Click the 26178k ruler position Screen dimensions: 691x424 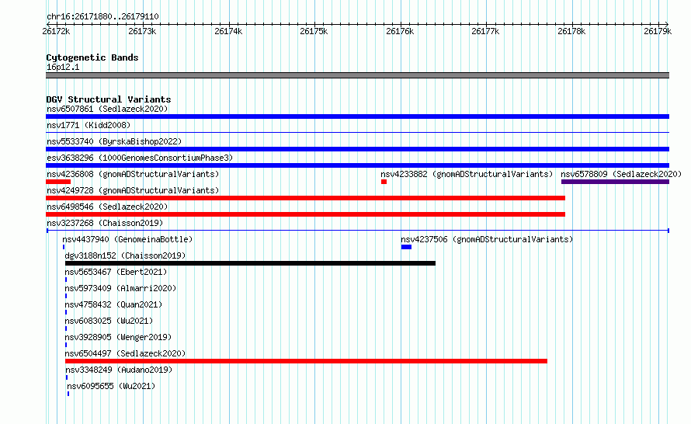click(571, 31)
